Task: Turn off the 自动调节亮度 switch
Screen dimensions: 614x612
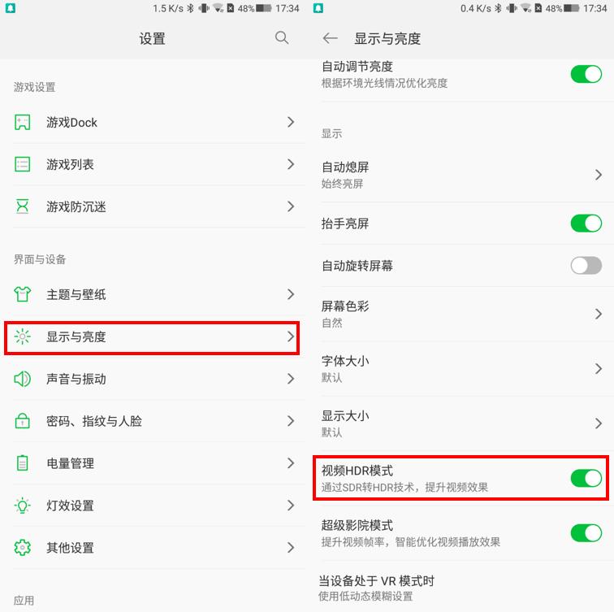Action: point(586,74)
